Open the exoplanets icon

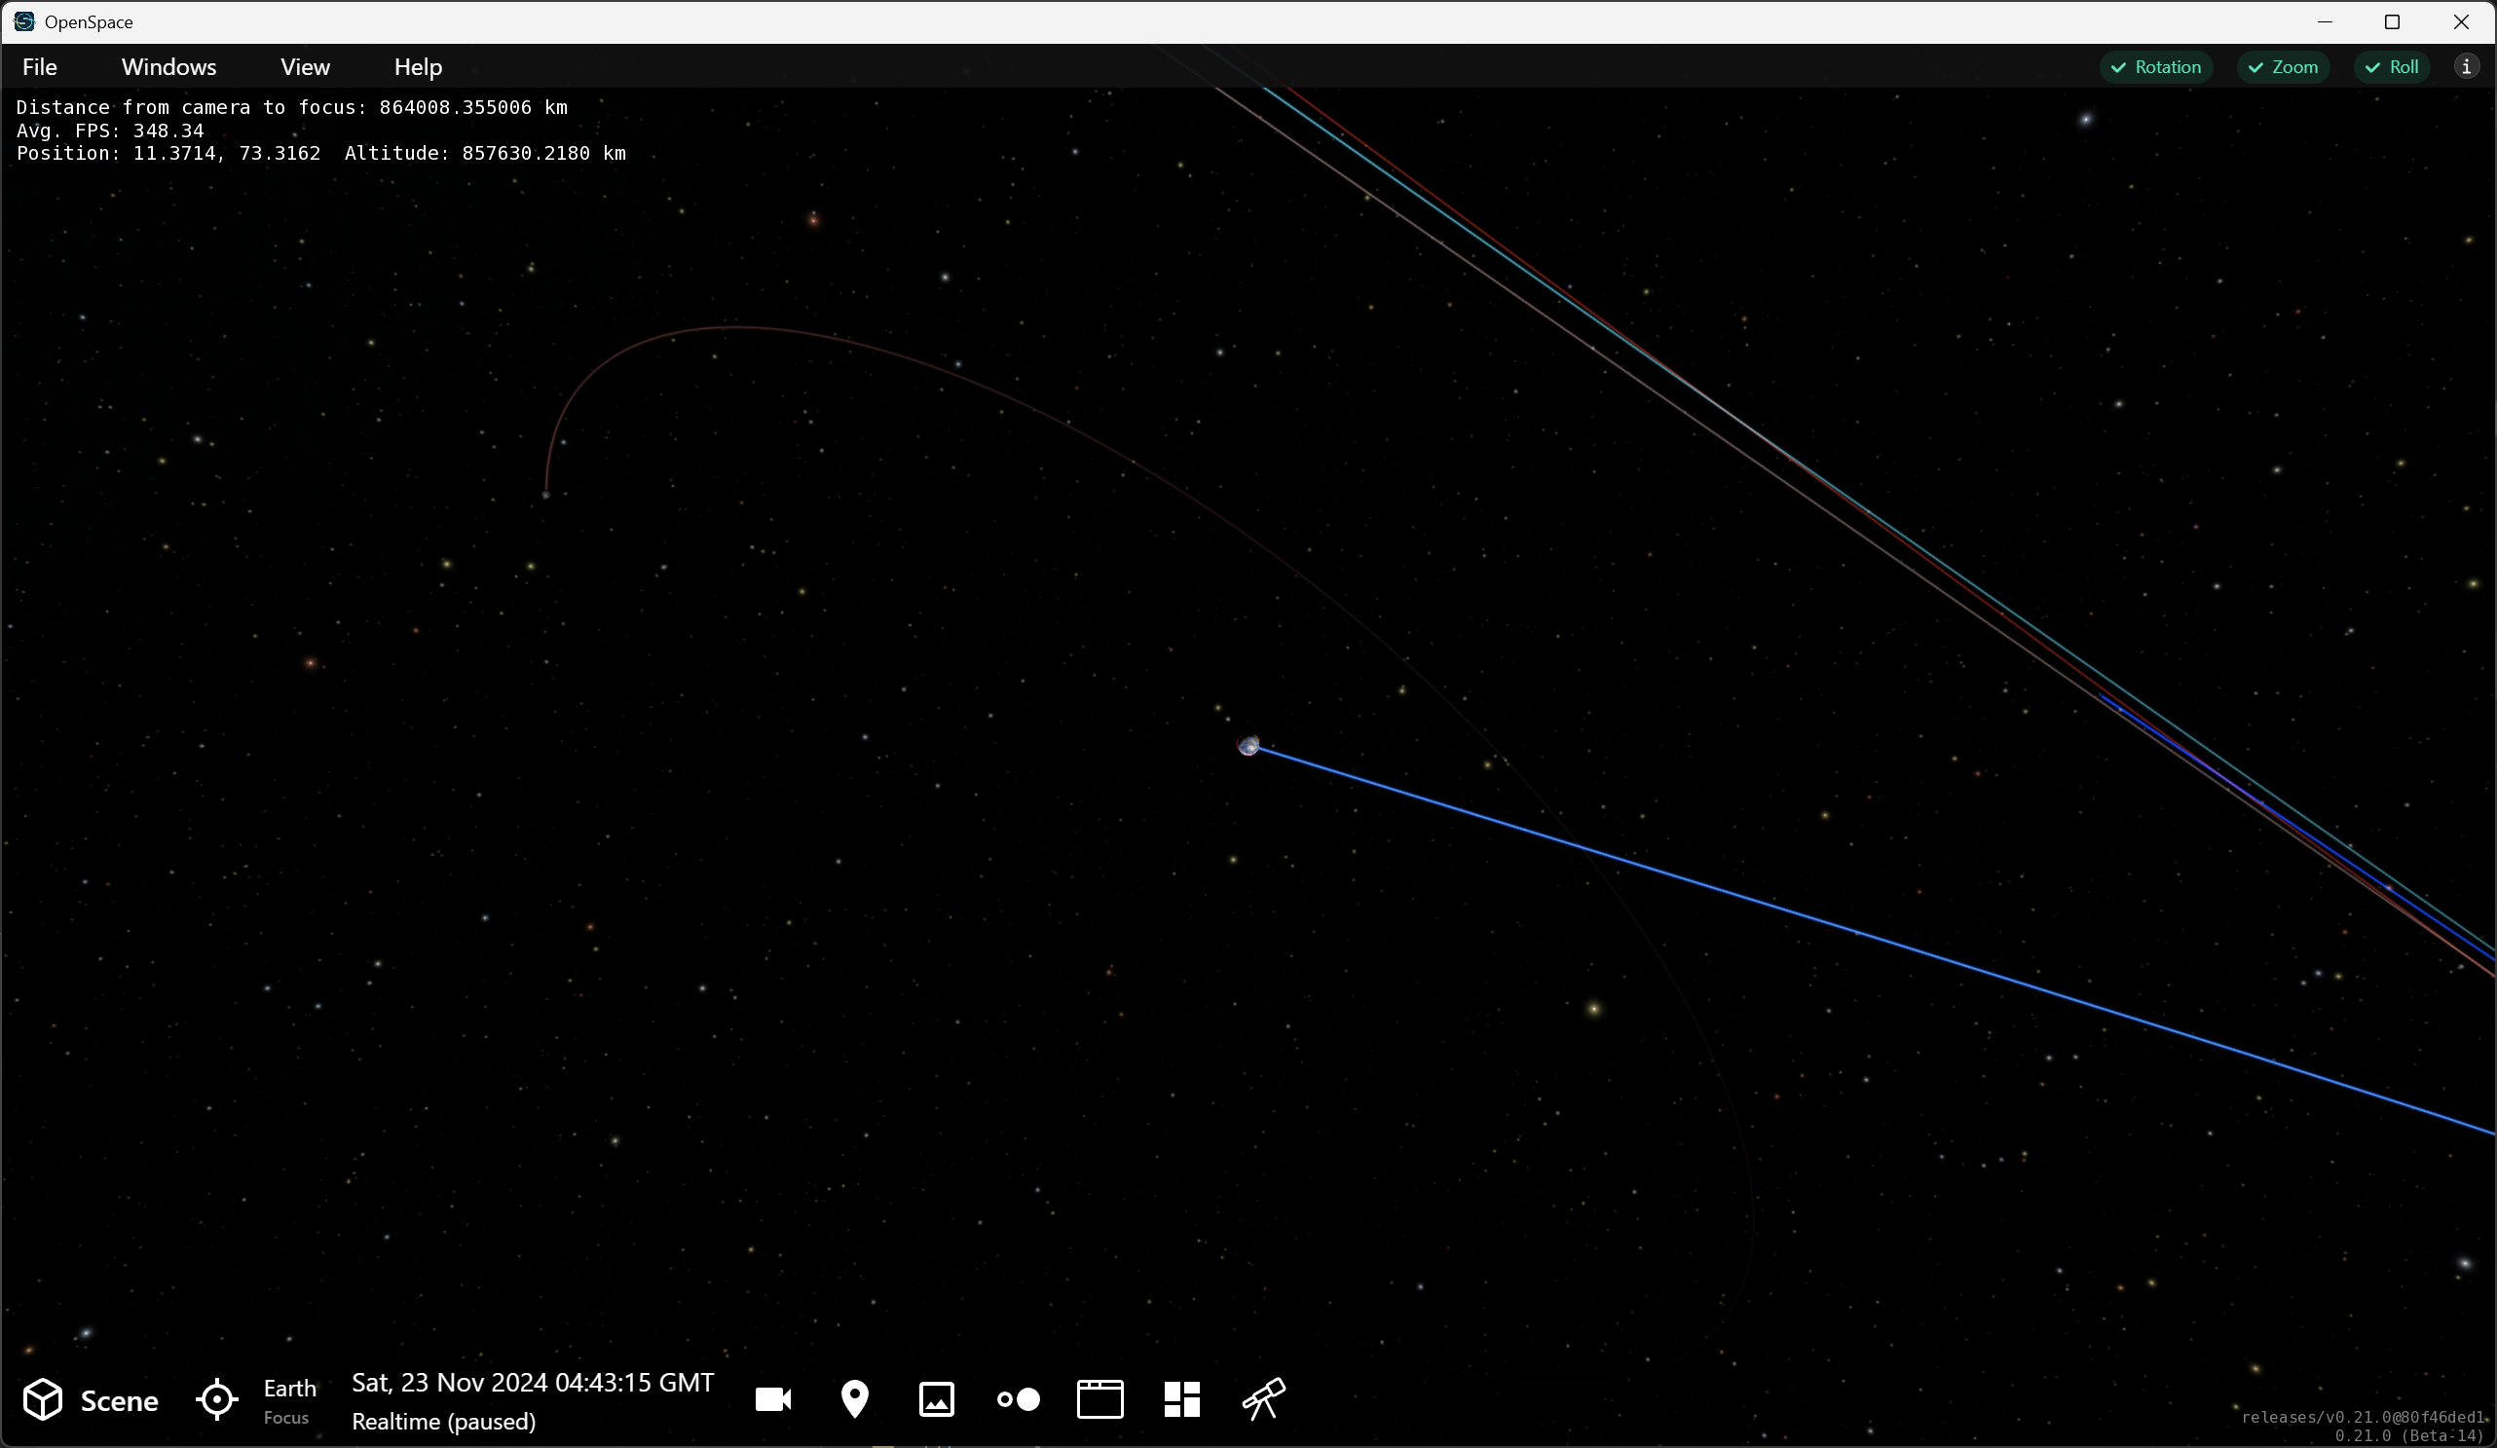coord(1019,1399)
